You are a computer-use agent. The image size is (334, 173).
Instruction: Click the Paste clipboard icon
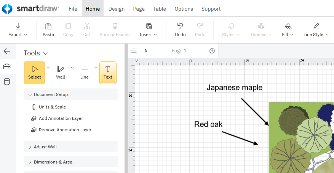pos(48,26)
